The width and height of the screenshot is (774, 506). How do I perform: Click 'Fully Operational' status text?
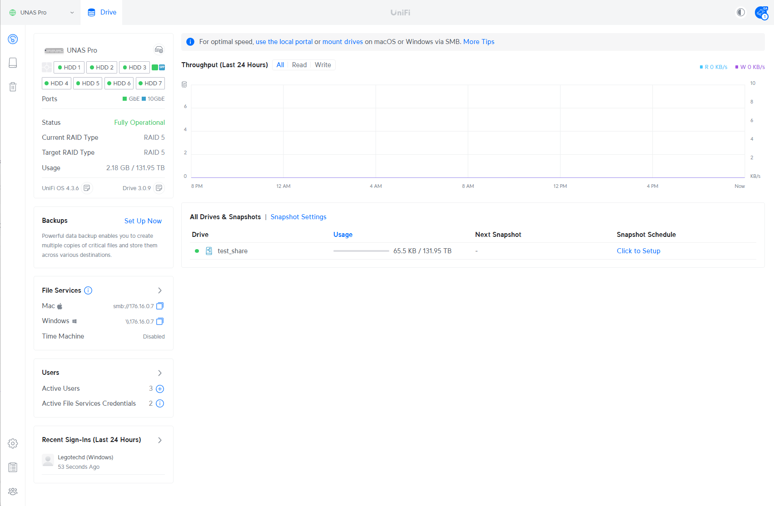[139, 123]
